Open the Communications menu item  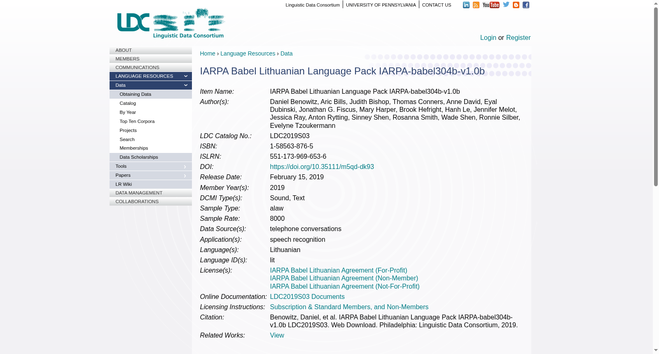tap(151, 67)
